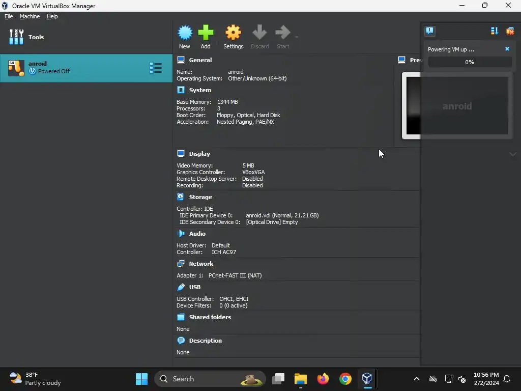Screen dimensions: 521x391
Task: Open Task View from the taskbar
Action: (278, 379)
